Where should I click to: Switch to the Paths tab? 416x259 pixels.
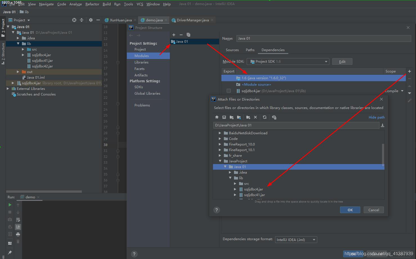point(250,50)
